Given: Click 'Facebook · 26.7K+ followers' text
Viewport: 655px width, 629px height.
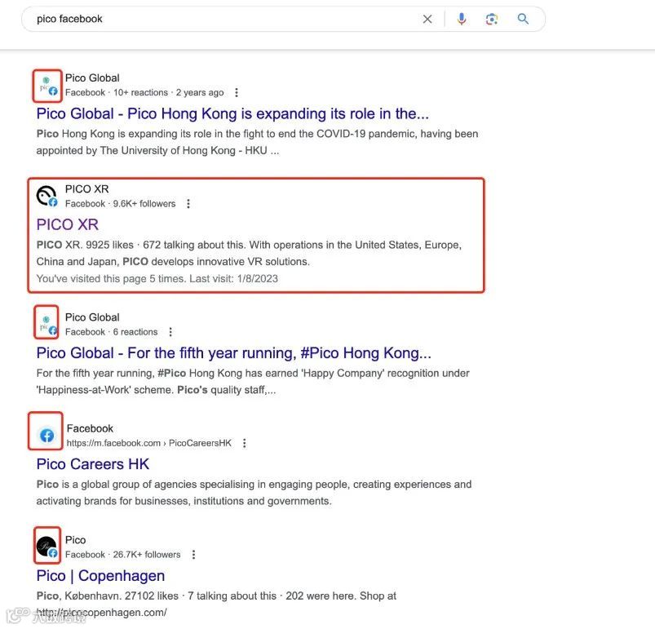Looking at the screenshot, I should (x=123, y=554).
